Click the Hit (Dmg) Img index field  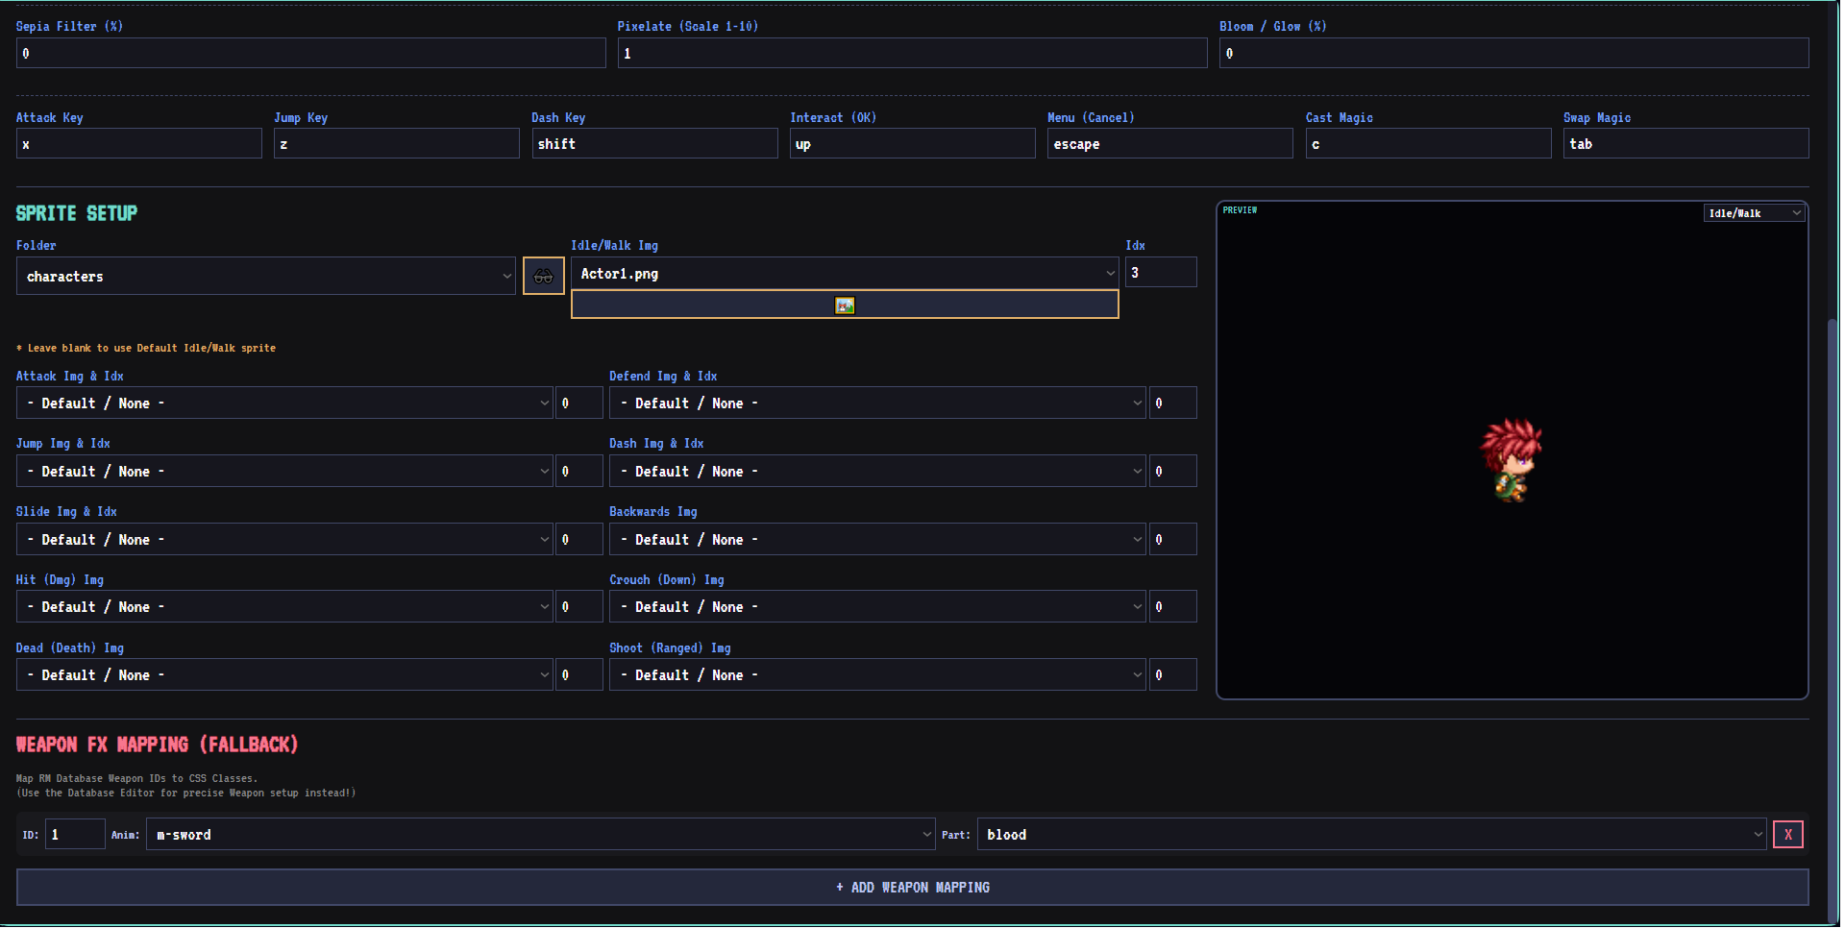click(x=579, y=607)
